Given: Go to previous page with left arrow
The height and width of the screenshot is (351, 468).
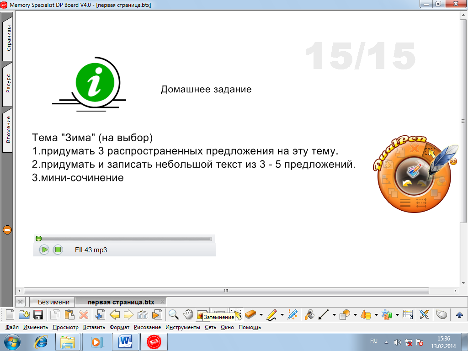Looking at the screenshot, I should point(115,314).
